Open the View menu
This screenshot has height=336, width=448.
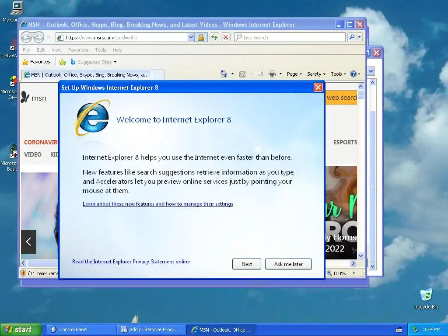pyautogui.click(x=56, y=50)
